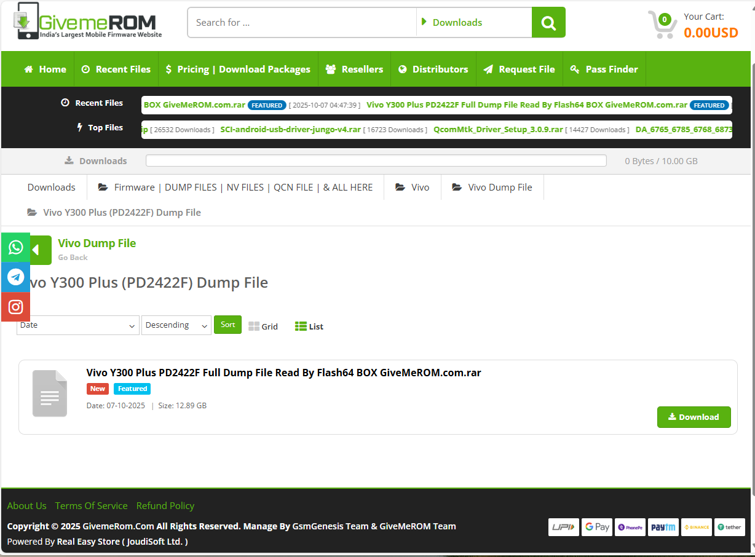Open the Downloads search category dropdown
The width and height of the screenshot is (755, 557).
point(473,23)
